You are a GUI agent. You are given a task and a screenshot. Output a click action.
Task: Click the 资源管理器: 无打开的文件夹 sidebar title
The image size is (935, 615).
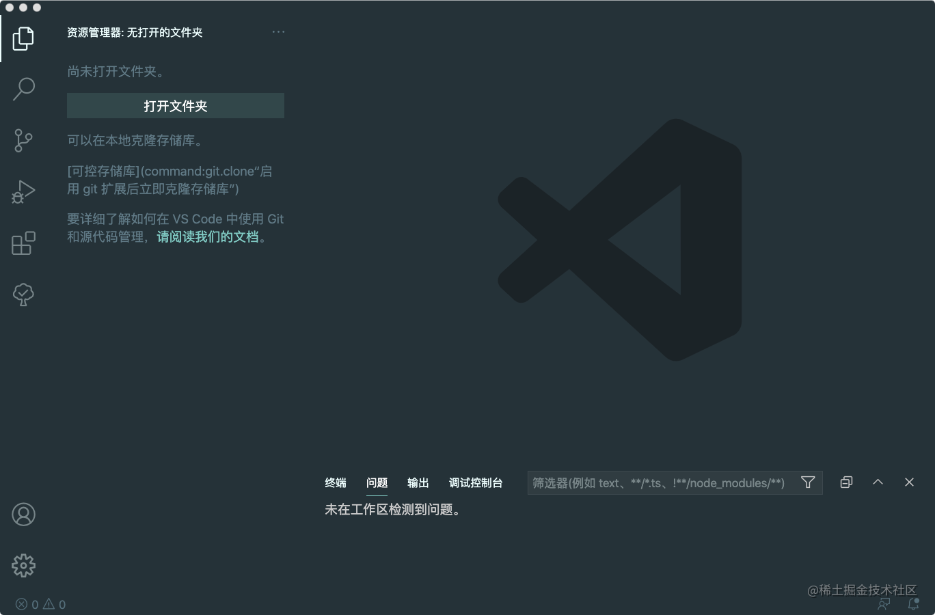(x=135, y=33)
